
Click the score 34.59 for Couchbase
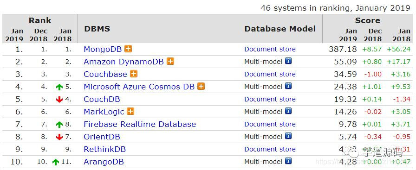[345, 74]
